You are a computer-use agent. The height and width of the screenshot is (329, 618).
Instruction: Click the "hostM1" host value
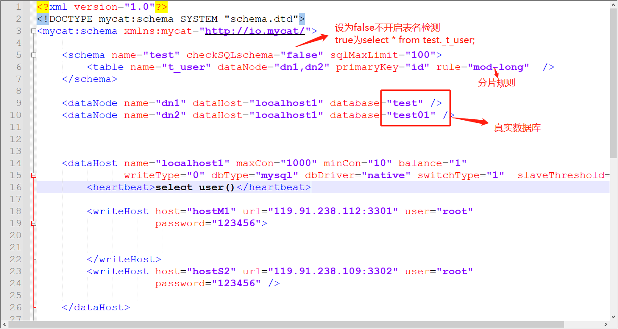coord(211,211)
